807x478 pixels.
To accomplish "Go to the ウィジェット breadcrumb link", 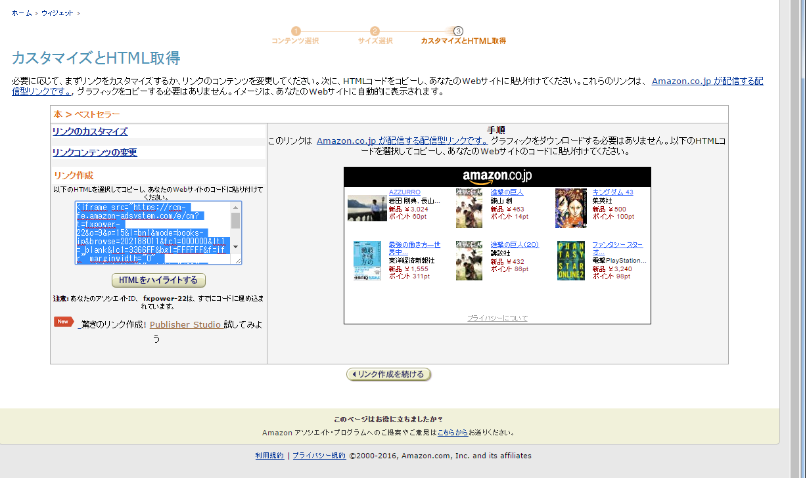I will [x=57, y=12].
